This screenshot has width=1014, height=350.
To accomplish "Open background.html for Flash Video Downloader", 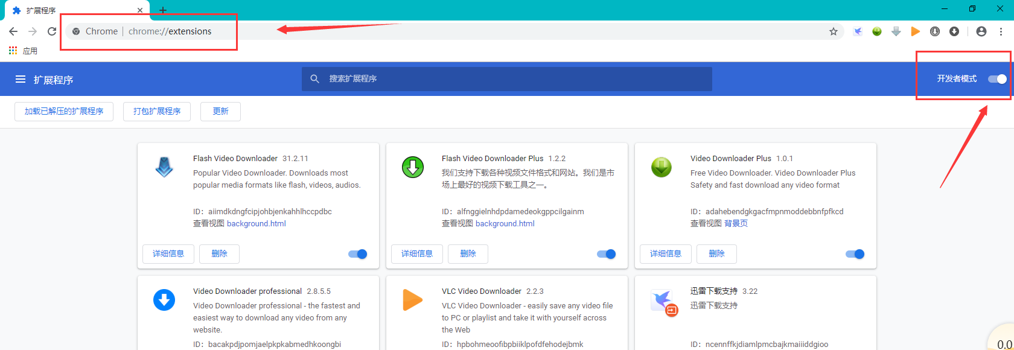I will [x=257, y=224].
